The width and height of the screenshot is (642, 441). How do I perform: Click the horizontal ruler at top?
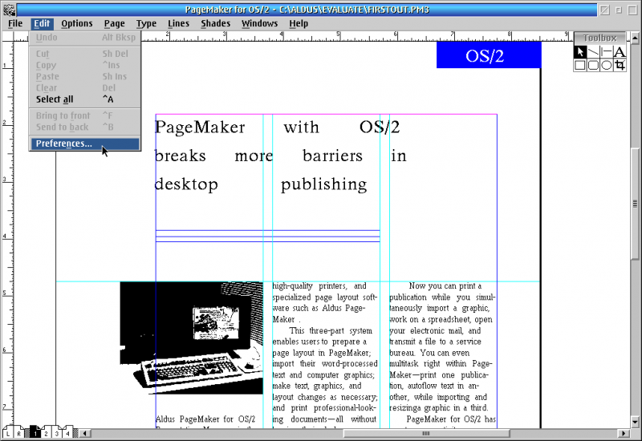pyautogui.click(x=356, y=37)
